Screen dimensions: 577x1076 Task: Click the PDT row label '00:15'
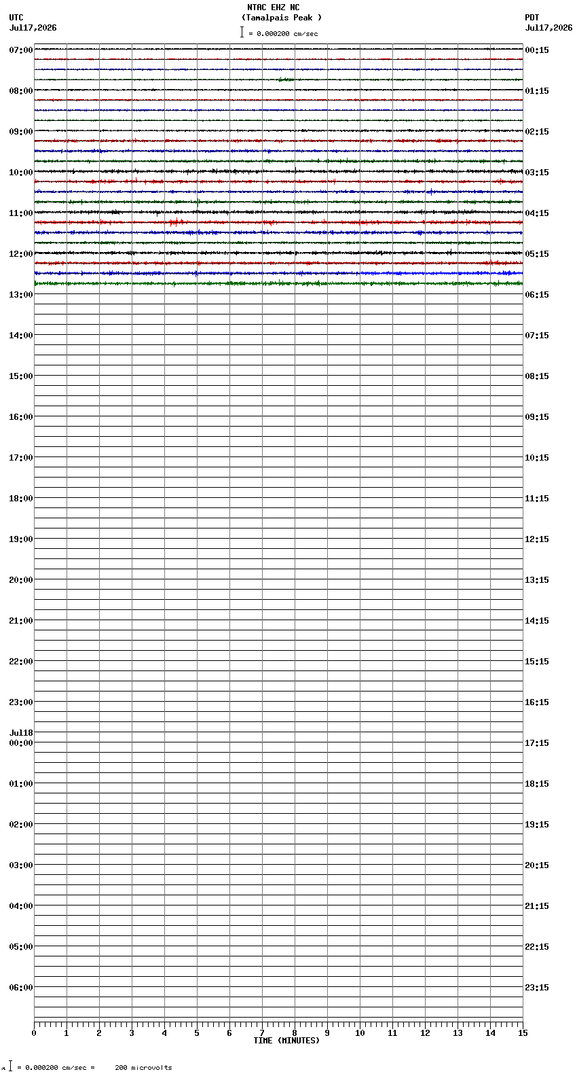(537, 50)
